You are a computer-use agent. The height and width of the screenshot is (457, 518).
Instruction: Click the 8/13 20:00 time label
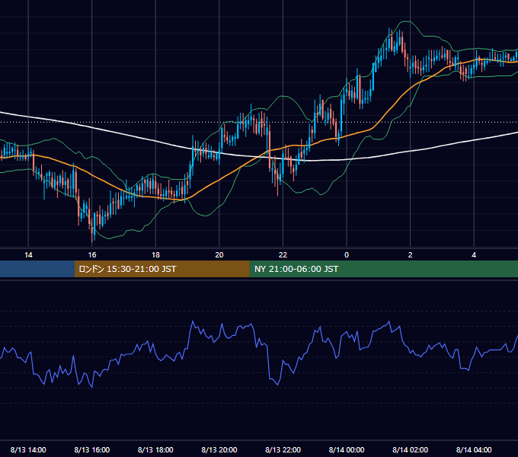coord(219,449)
